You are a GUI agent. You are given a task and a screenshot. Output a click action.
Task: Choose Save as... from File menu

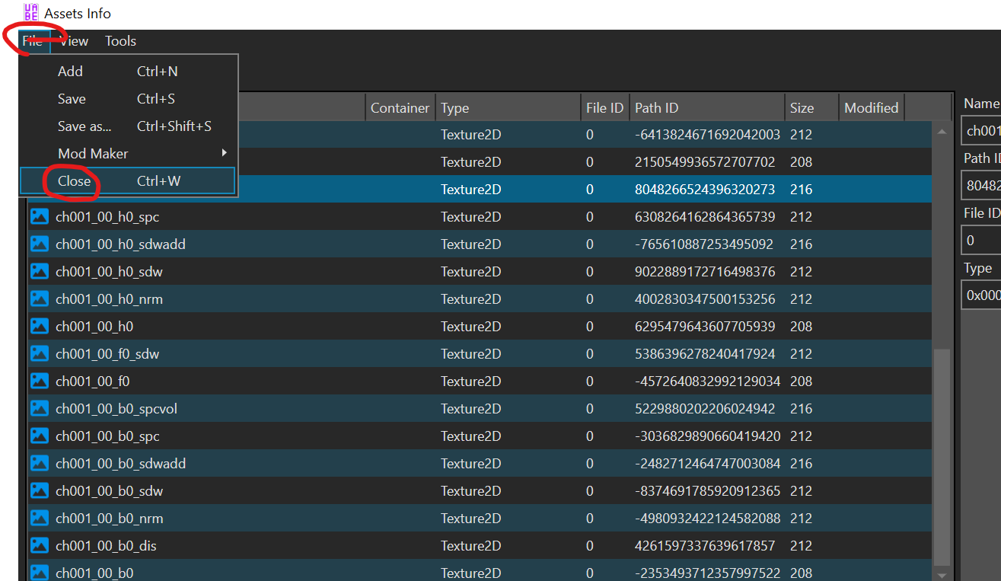point(128,126)
